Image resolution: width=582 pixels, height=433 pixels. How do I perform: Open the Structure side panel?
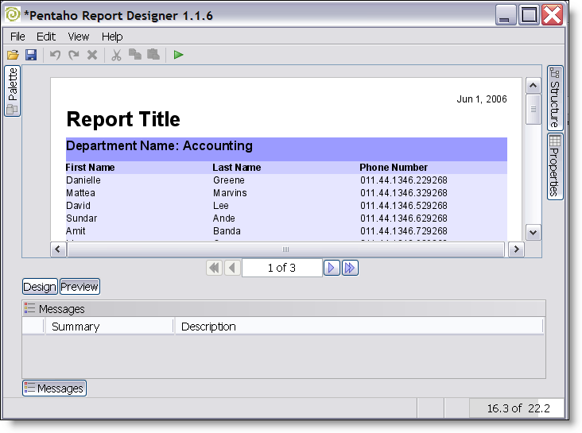(555, 98)
